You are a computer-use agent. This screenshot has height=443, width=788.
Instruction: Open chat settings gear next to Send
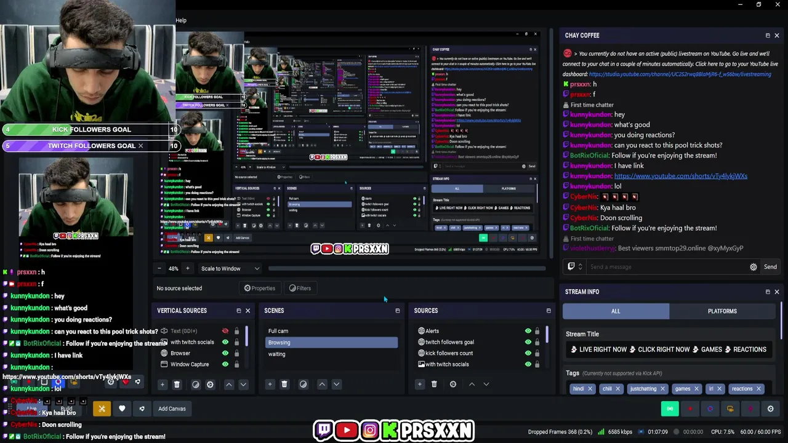coord(754,267)
